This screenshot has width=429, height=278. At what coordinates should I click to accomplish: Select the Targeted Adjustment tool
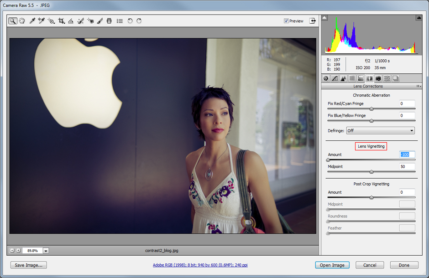point(51,21)
